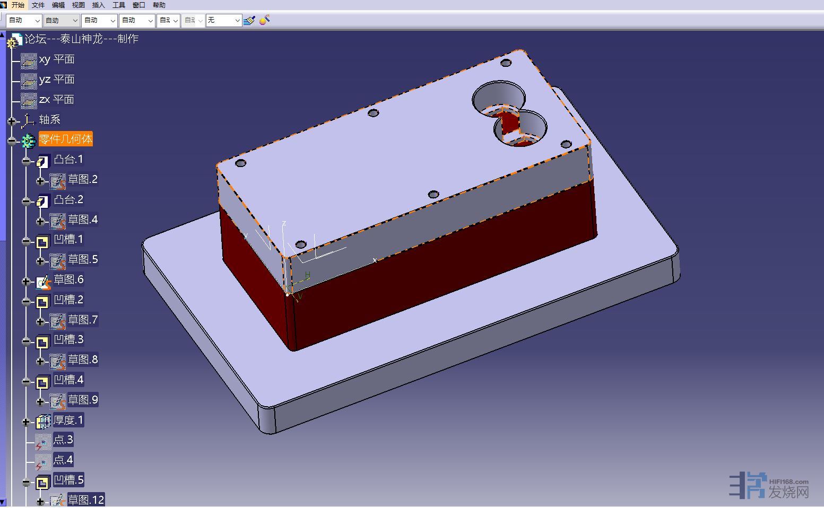Click the 点.3 point icon
824x508 pixels.
pos(42,441)
